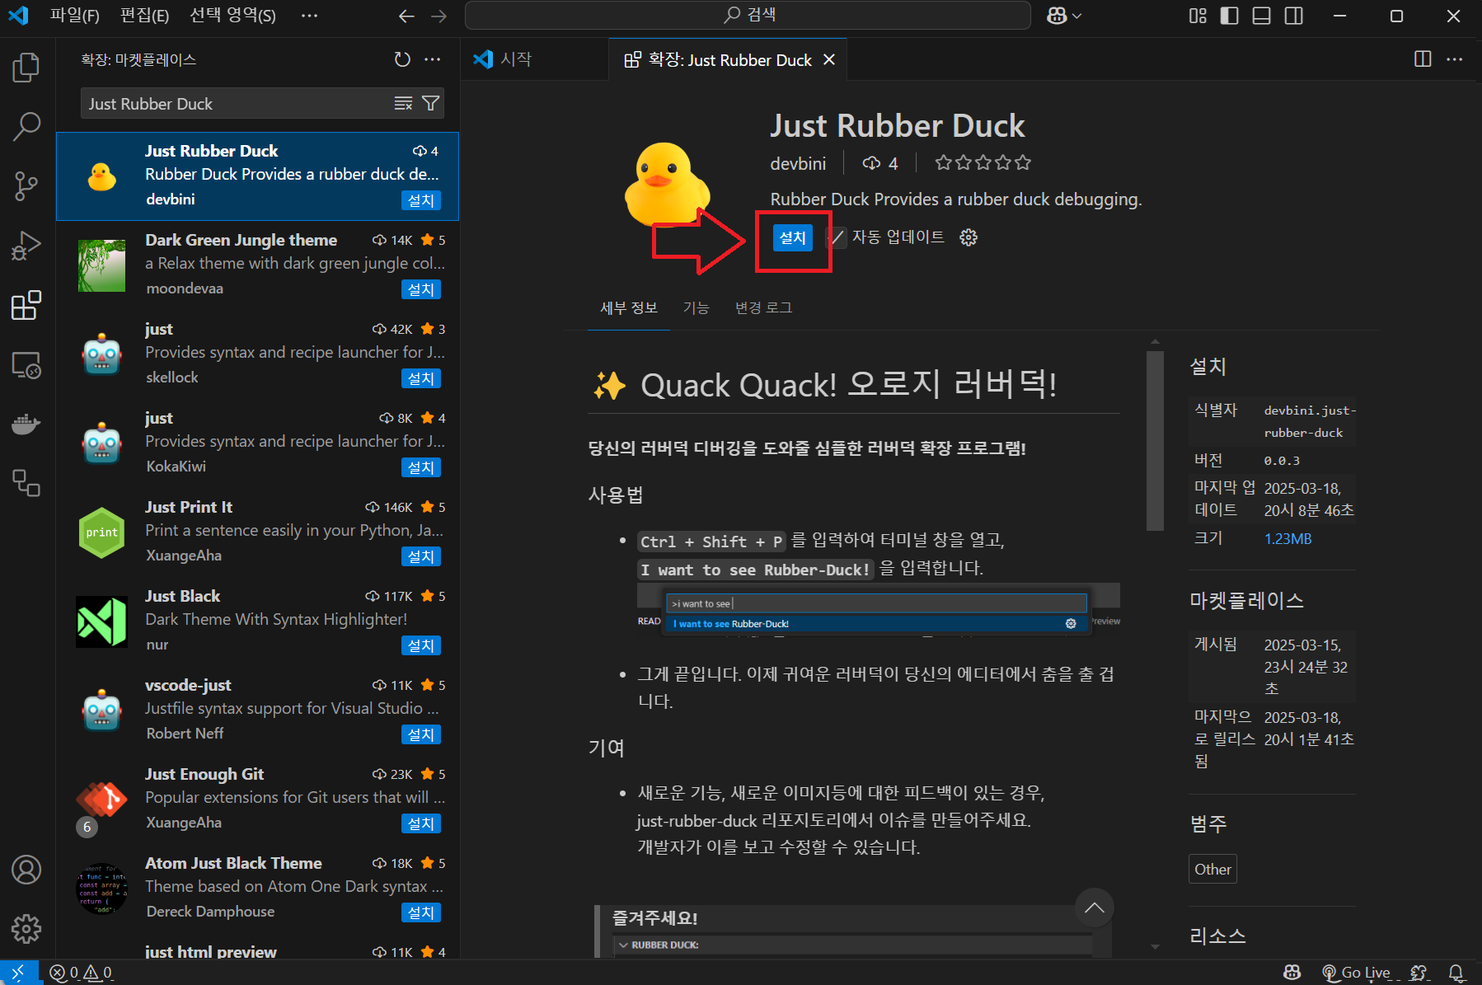The width and height of the screenshot is (1482, 985).
Task: Open the bottom activity bar view below Docker
Action: pos(26,483)
